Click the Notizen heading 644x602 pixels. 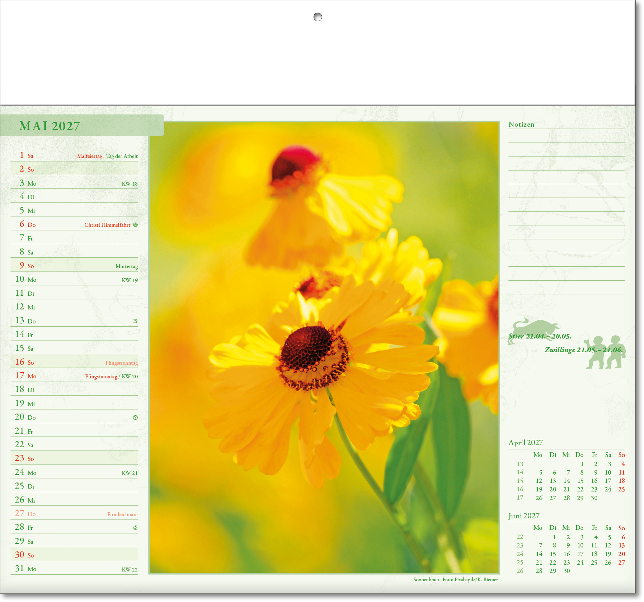click(521, 125)
